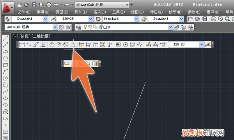Screen dimensions: 234x140
Task: Open the 文件(F) menu
Action: (24, 12)
